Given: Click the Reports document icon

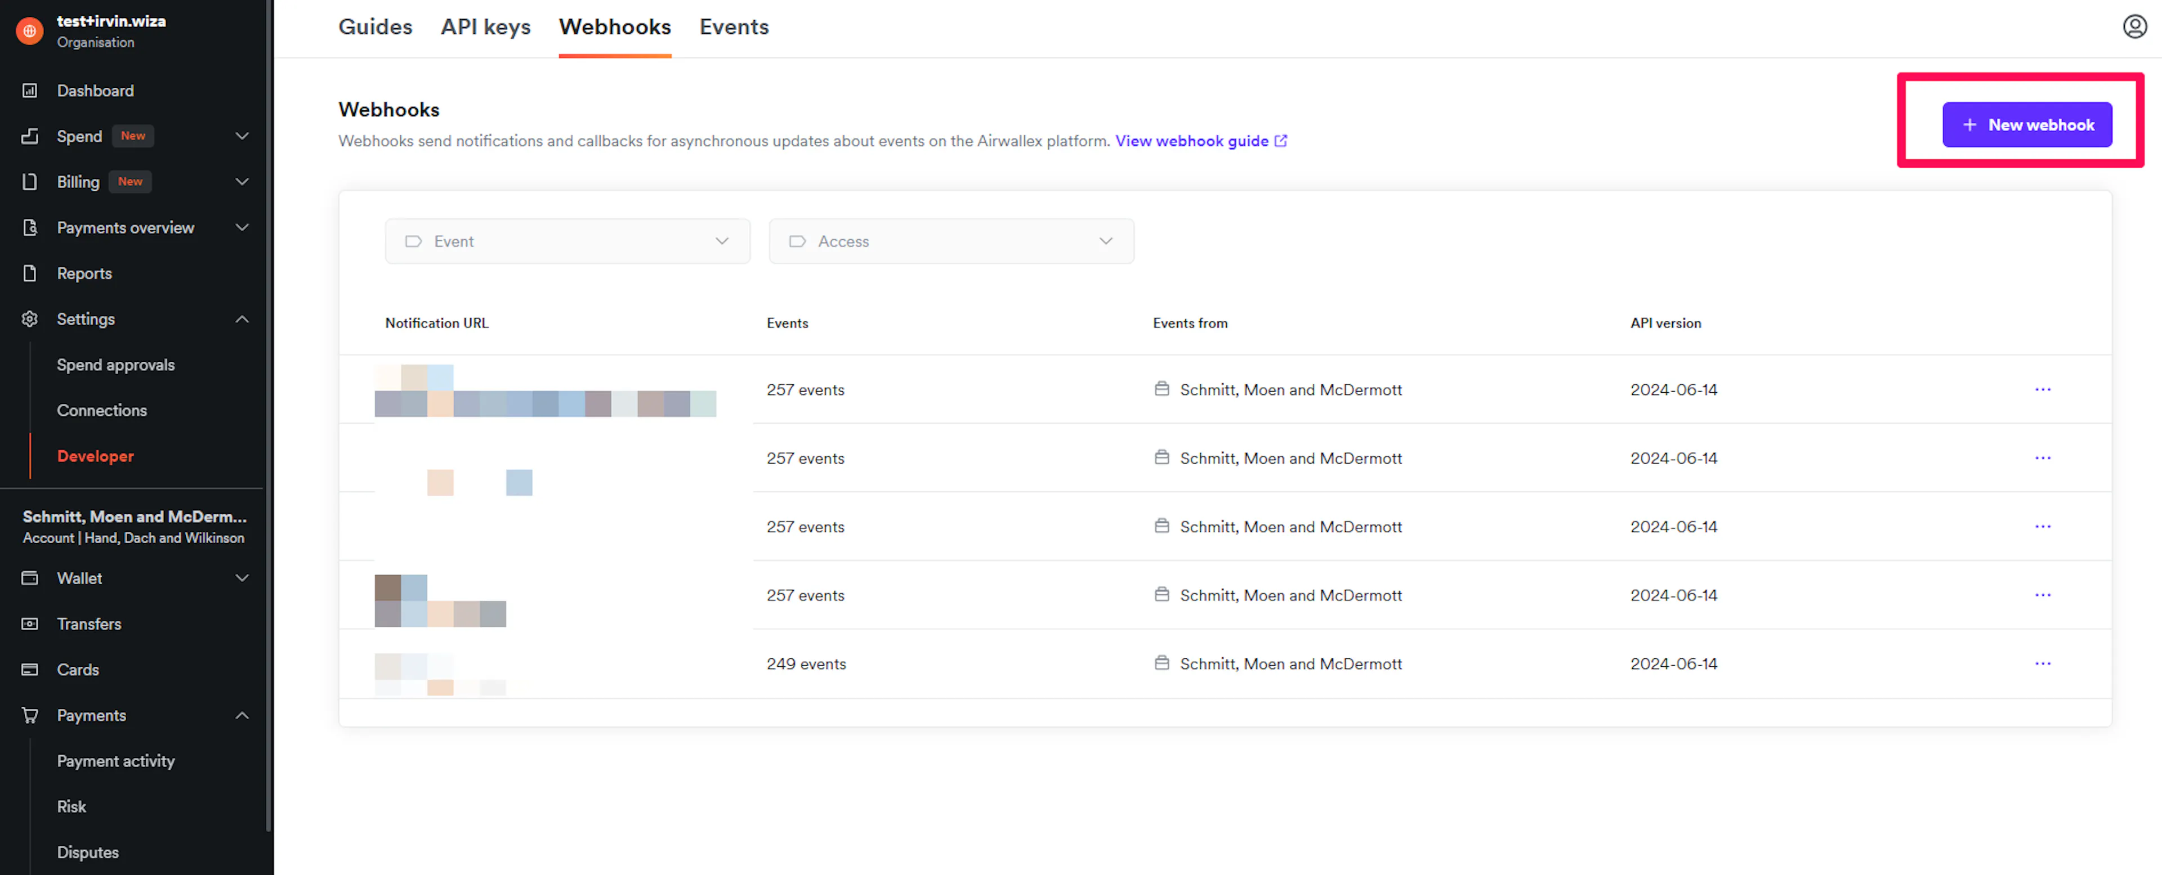Looking at the screenshot, I should [x=30, y=273].
